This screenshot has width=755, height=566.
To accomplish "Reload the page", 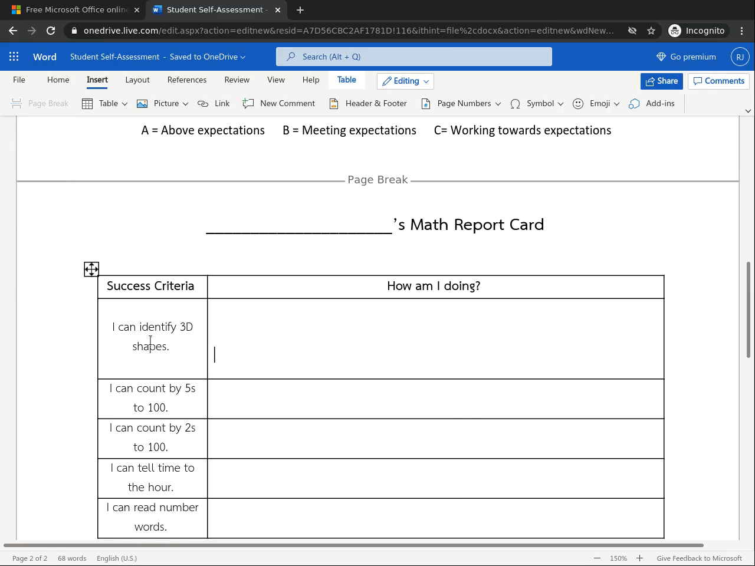I will tap(51, 31).
